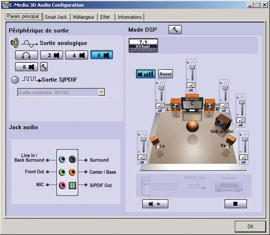Switch to Smart Jack tab
This screenshot has height=235, width=270.
tap(56, 17)
